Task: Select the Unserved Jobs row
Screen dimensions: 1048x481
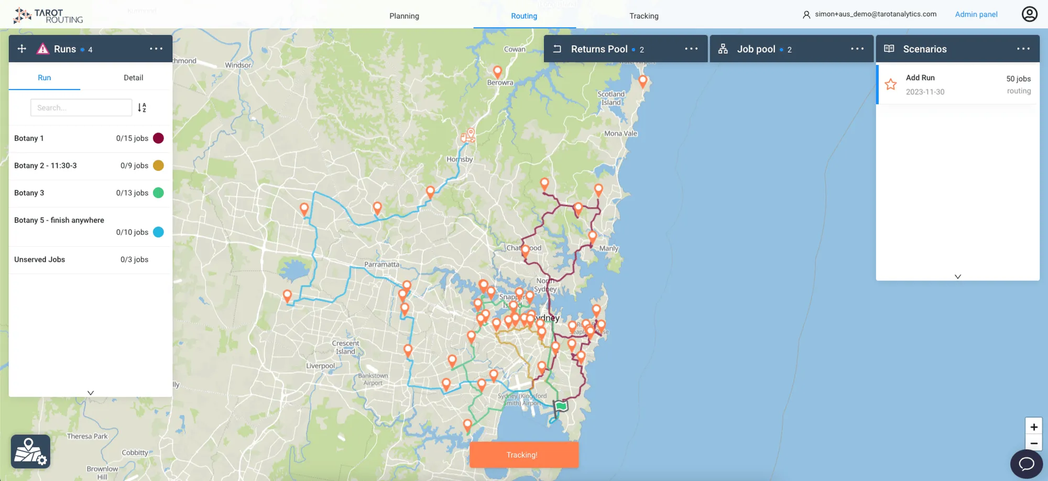Action: click(x=90, y=259)
